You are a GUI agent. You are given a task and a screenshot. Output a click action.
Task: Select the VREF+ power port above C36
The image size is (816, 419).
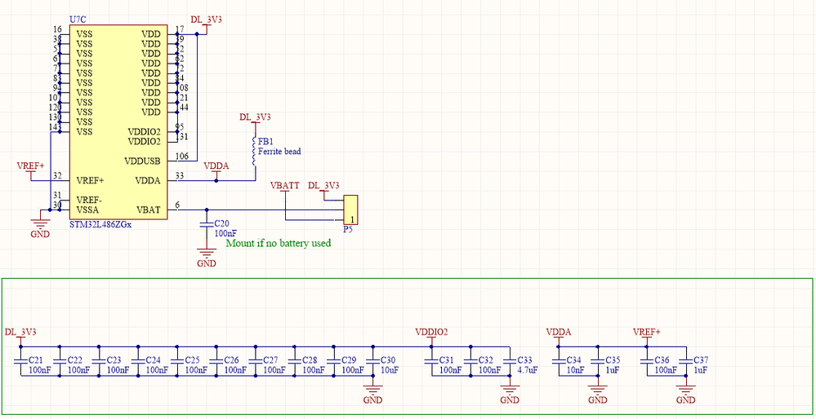[646, 337]
